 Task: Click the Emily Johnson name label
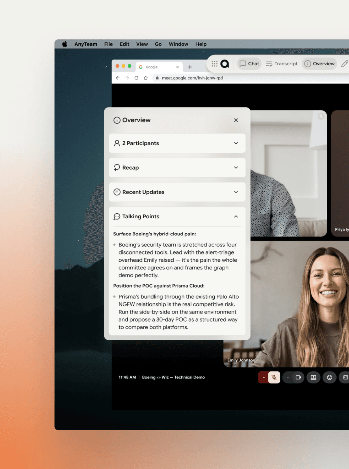(x=241, y=360)
